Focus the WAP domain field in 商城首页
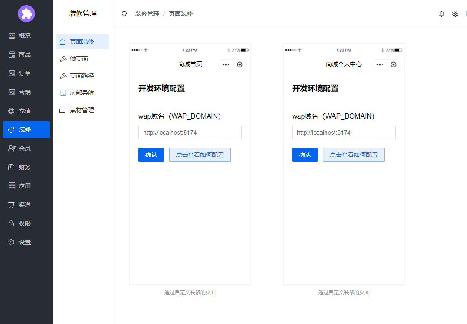 [190, 133]
